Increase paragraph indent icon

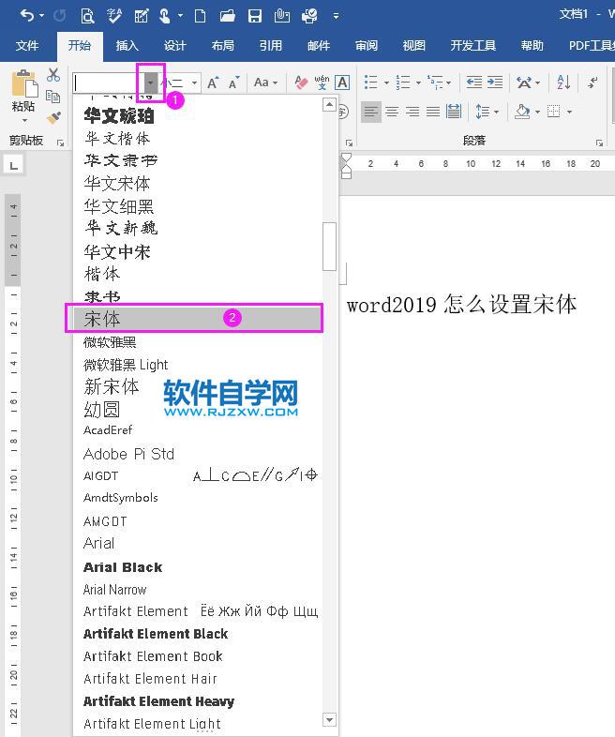495,83
